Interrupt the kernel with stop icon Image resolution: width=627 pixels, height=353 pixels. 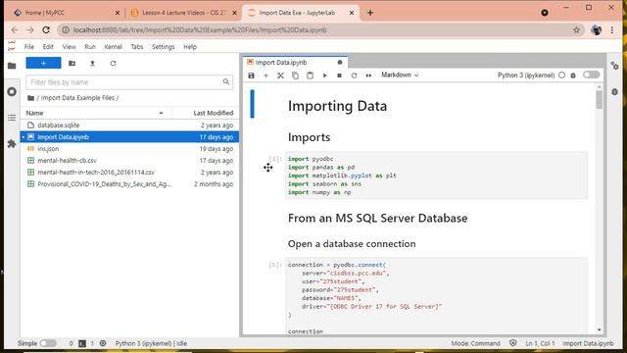point(339,76)
